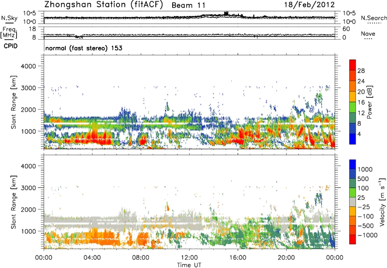Click the 08:00 time tick label
Screen dimensions: 387x268
click(x=141, y=258)
